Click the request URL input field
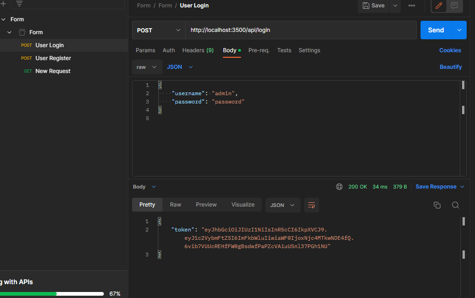This screenshot has width=475, height=298. [x=301, y=30]
